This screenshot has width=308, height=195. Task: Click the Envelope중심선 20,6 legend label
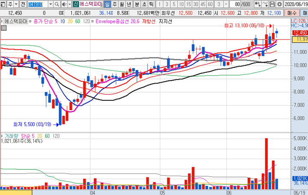pyautogui.click(x=117, y=21)
